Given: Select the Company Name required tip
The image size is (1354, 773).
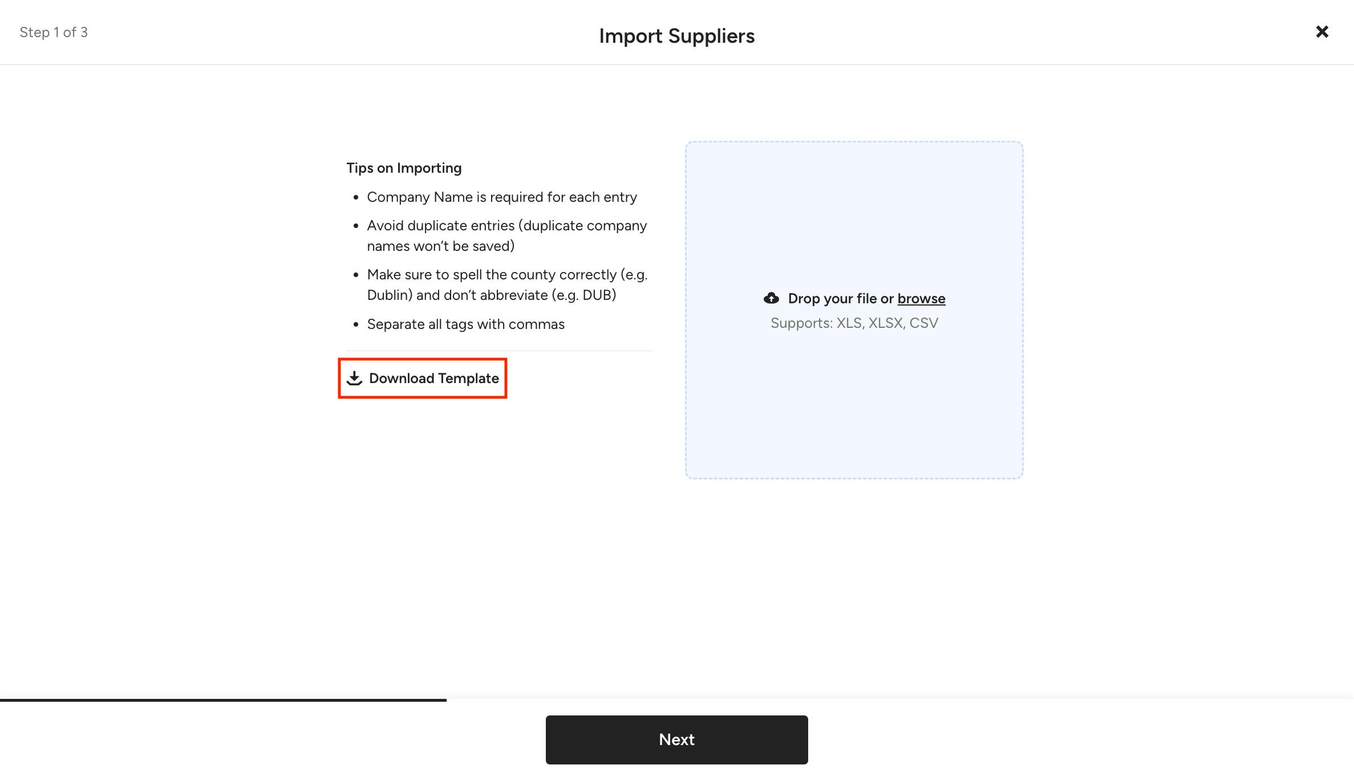Looking at the screenshot, I should [502, 197].
